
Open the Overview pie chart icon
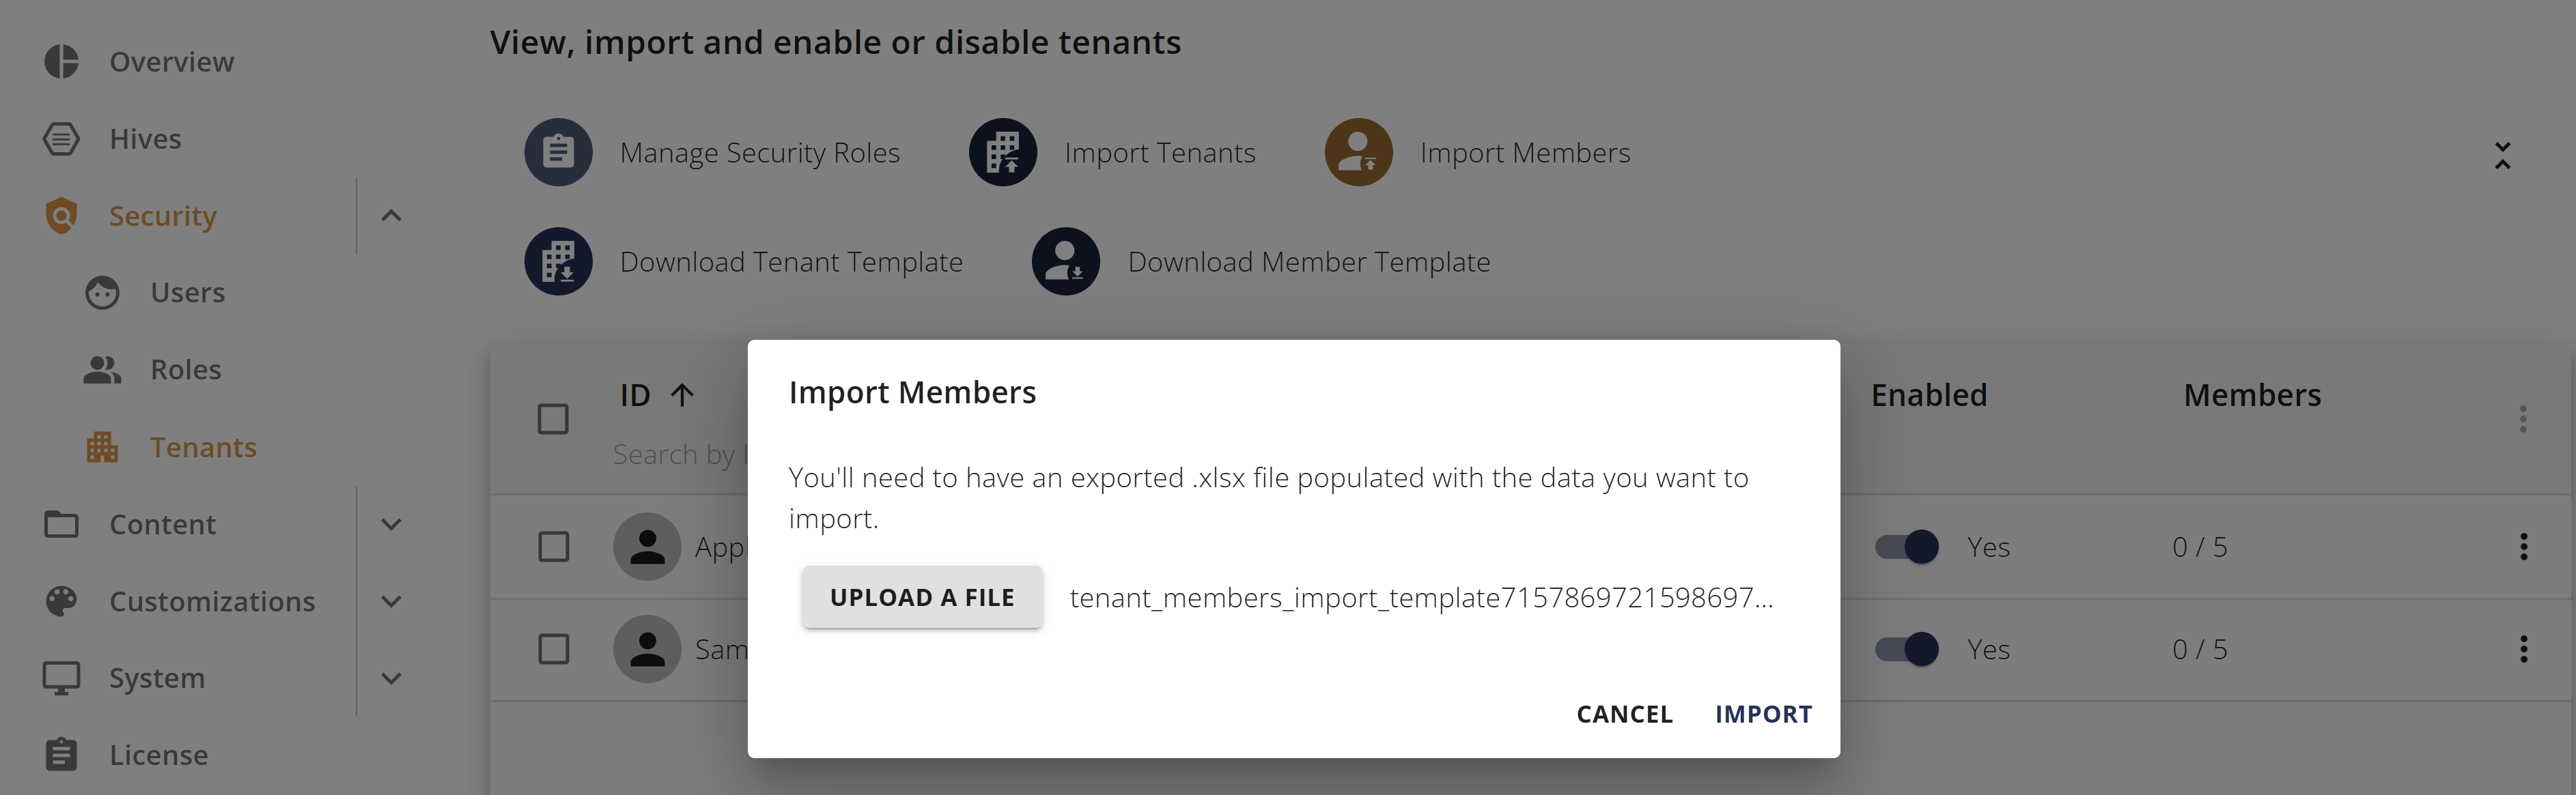tap(61, 62)
